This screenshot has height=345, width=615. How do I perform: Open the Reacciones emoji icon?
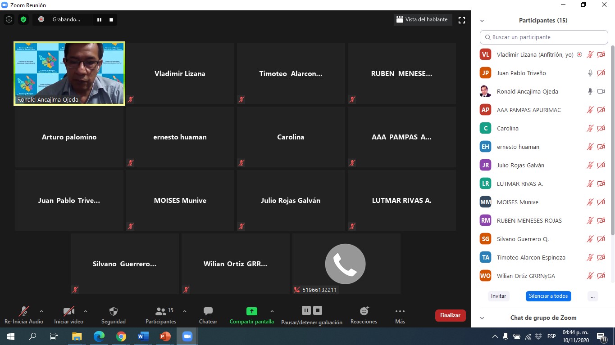[x=364, y=311]
